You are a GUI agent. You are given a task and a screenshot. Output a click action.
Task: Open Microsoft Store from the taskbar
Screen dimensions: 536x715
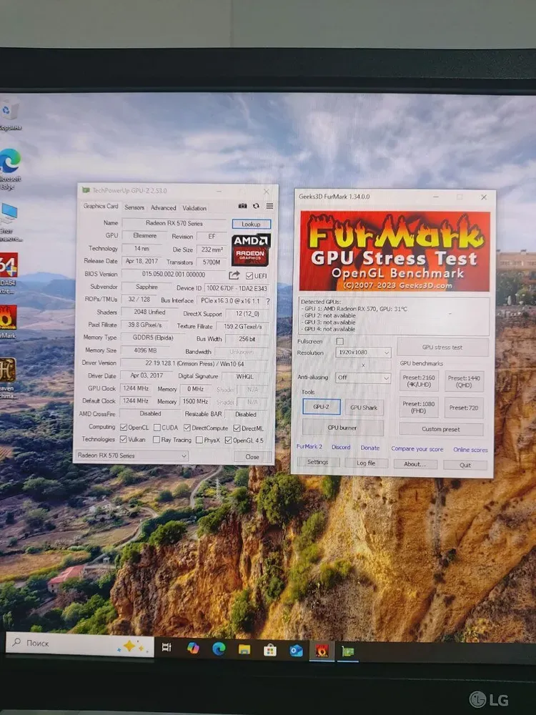[270, 649]
